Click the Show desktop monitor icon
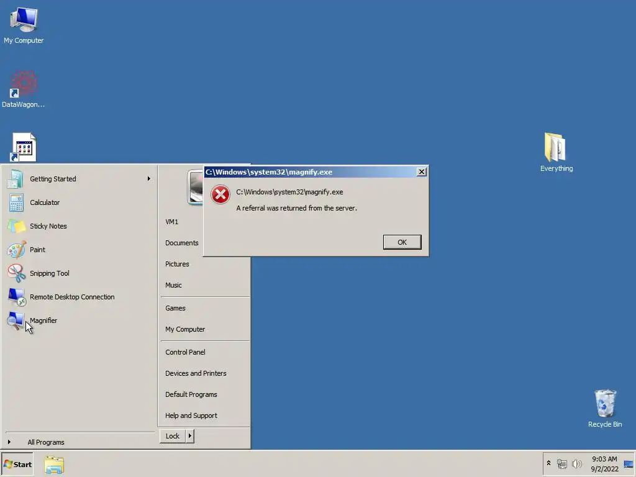 click(x=629, y=464)
